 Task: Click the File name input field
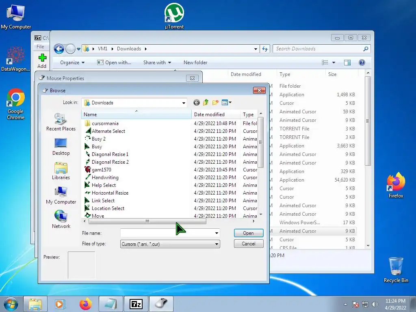click(x=167, y=233)
